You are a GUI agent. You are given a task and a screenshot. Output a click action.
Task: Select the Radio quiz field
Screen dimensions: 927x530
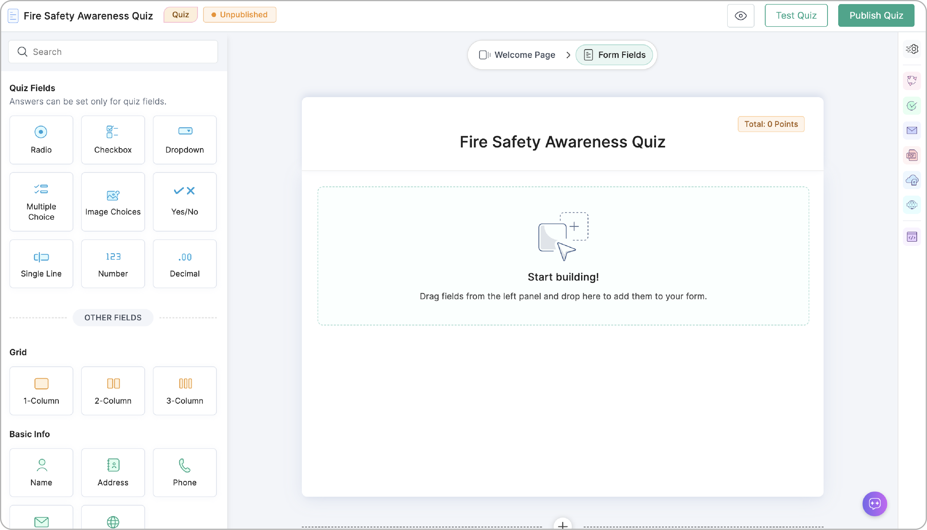pos(41,140)
